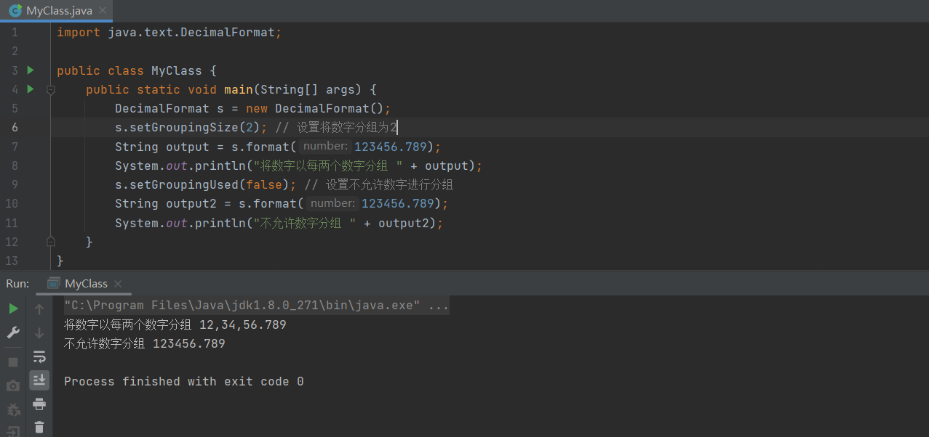Click the MyClass run tab window icon
Viewport: 929px width, 437px height.
tap(54, 283)
